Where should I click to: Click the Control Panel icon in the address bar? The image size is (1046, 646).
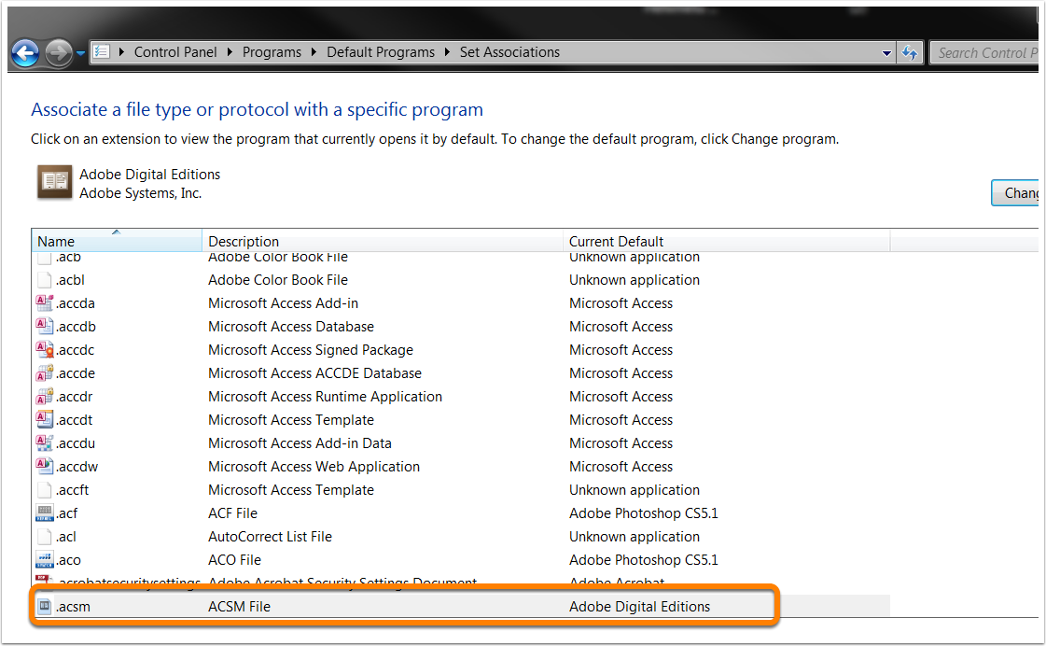[102, 52]
